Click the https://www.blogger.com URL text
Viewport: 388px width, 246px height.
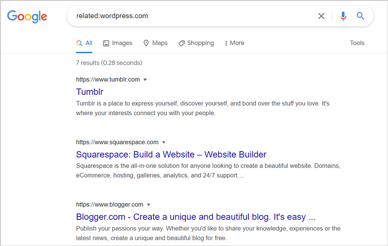[110, 204]
